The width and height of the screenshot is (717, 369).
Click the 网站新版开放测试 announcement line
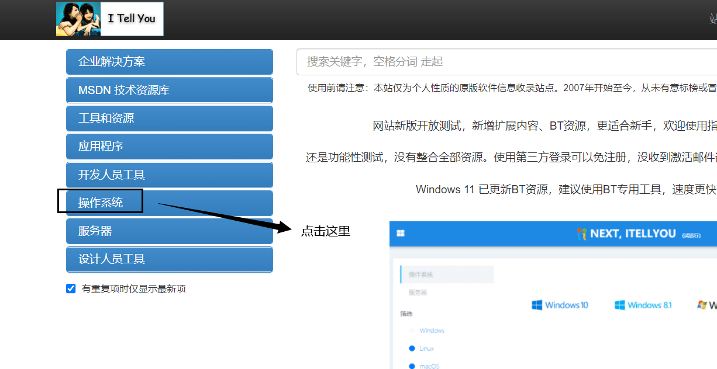coord(545,126)
